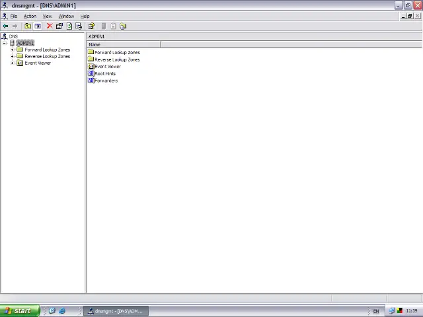
Task: Click MMC system icon left of File
Action: point(5,16)
